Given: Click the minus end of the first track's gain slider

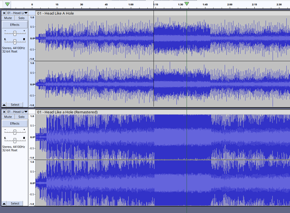Looking at the screenshot, I should pyautogui.click(x=5, y=31).
